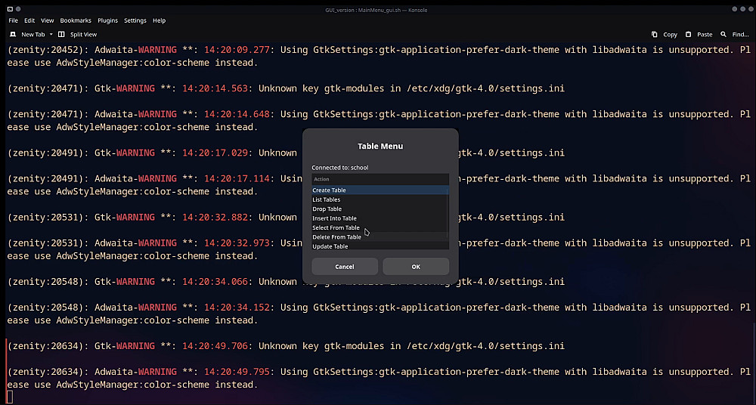The width and height of the screenshot is (756, 405).
Task: Open the File menu
Action: coord(13,20)
